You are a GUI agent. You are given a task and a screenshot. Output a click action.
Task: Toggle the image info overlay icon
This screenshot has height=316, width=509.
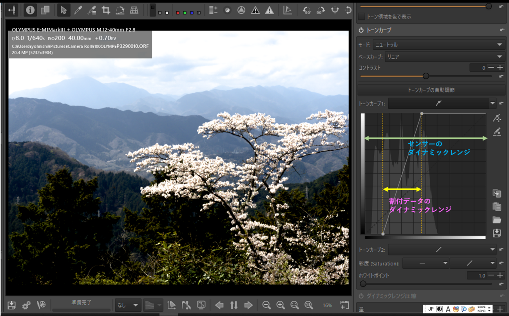tap(30, 11)
